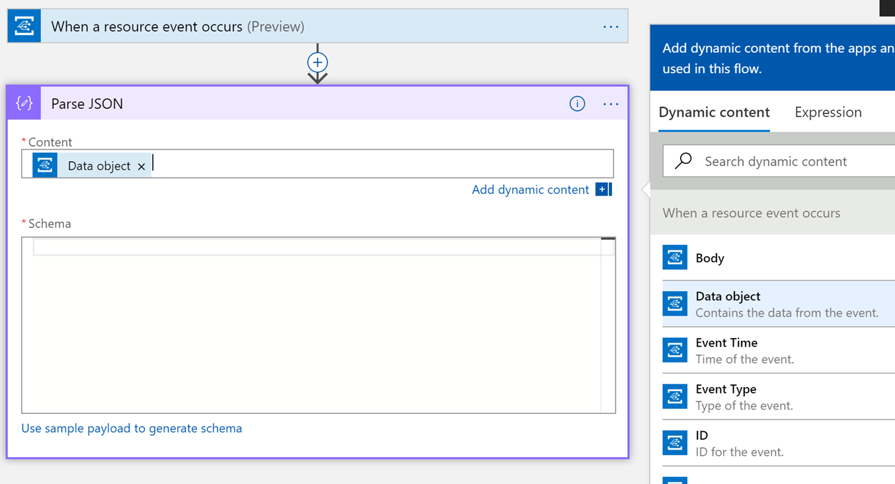Screen dimensions: 895x484
Task: Click the Event Time item icon
Action: pyautogui.click(x=675, y=350)
